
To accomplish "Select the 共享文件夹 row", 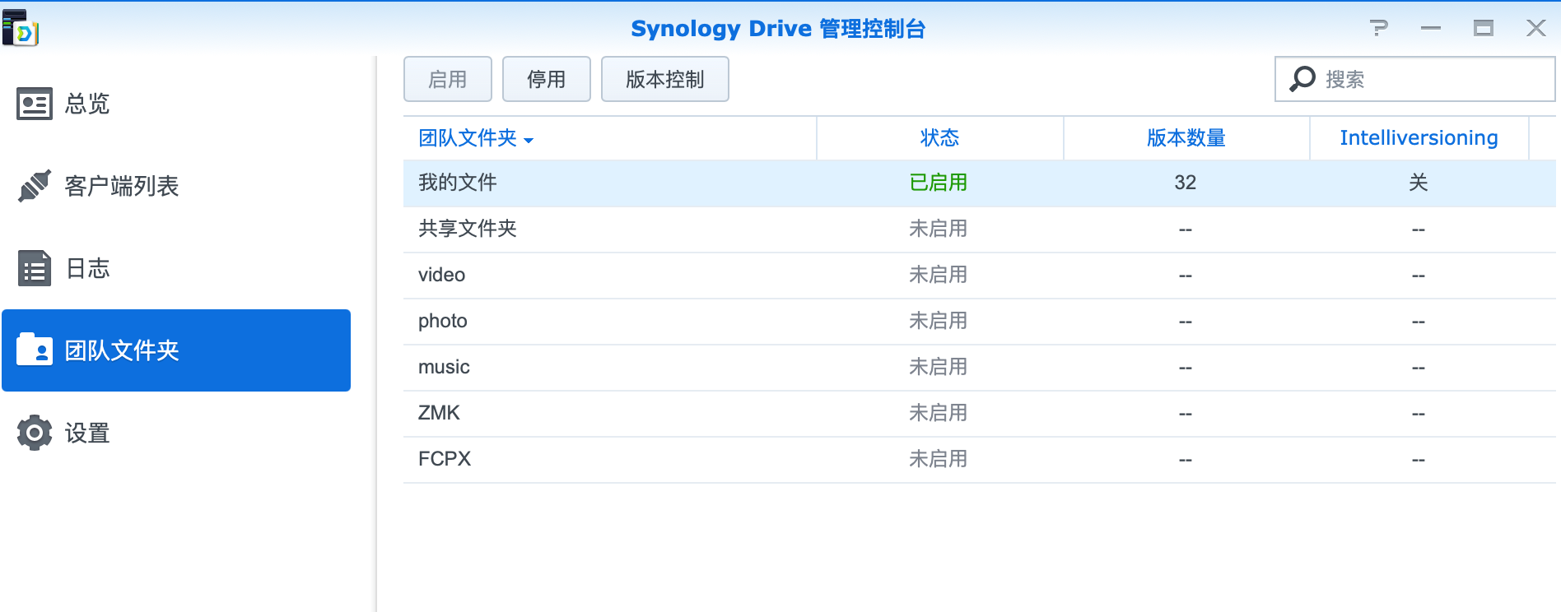I will (980, 229).
